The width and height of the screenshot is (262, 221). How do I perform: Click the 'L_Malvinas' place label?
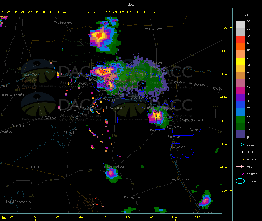click(x=115, y=108)
